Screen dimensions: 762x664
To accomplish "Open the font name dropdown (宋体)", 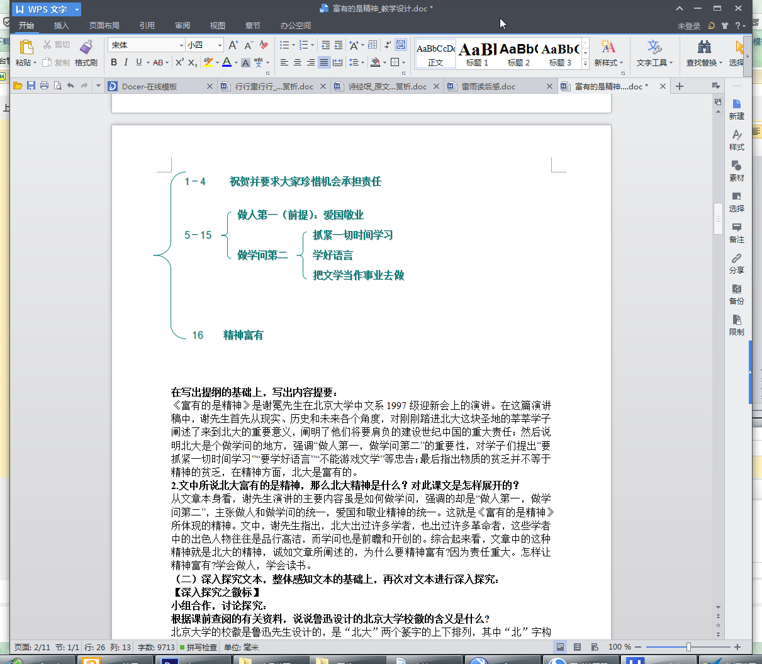I will pyautogui.click(x=181, y=45).
